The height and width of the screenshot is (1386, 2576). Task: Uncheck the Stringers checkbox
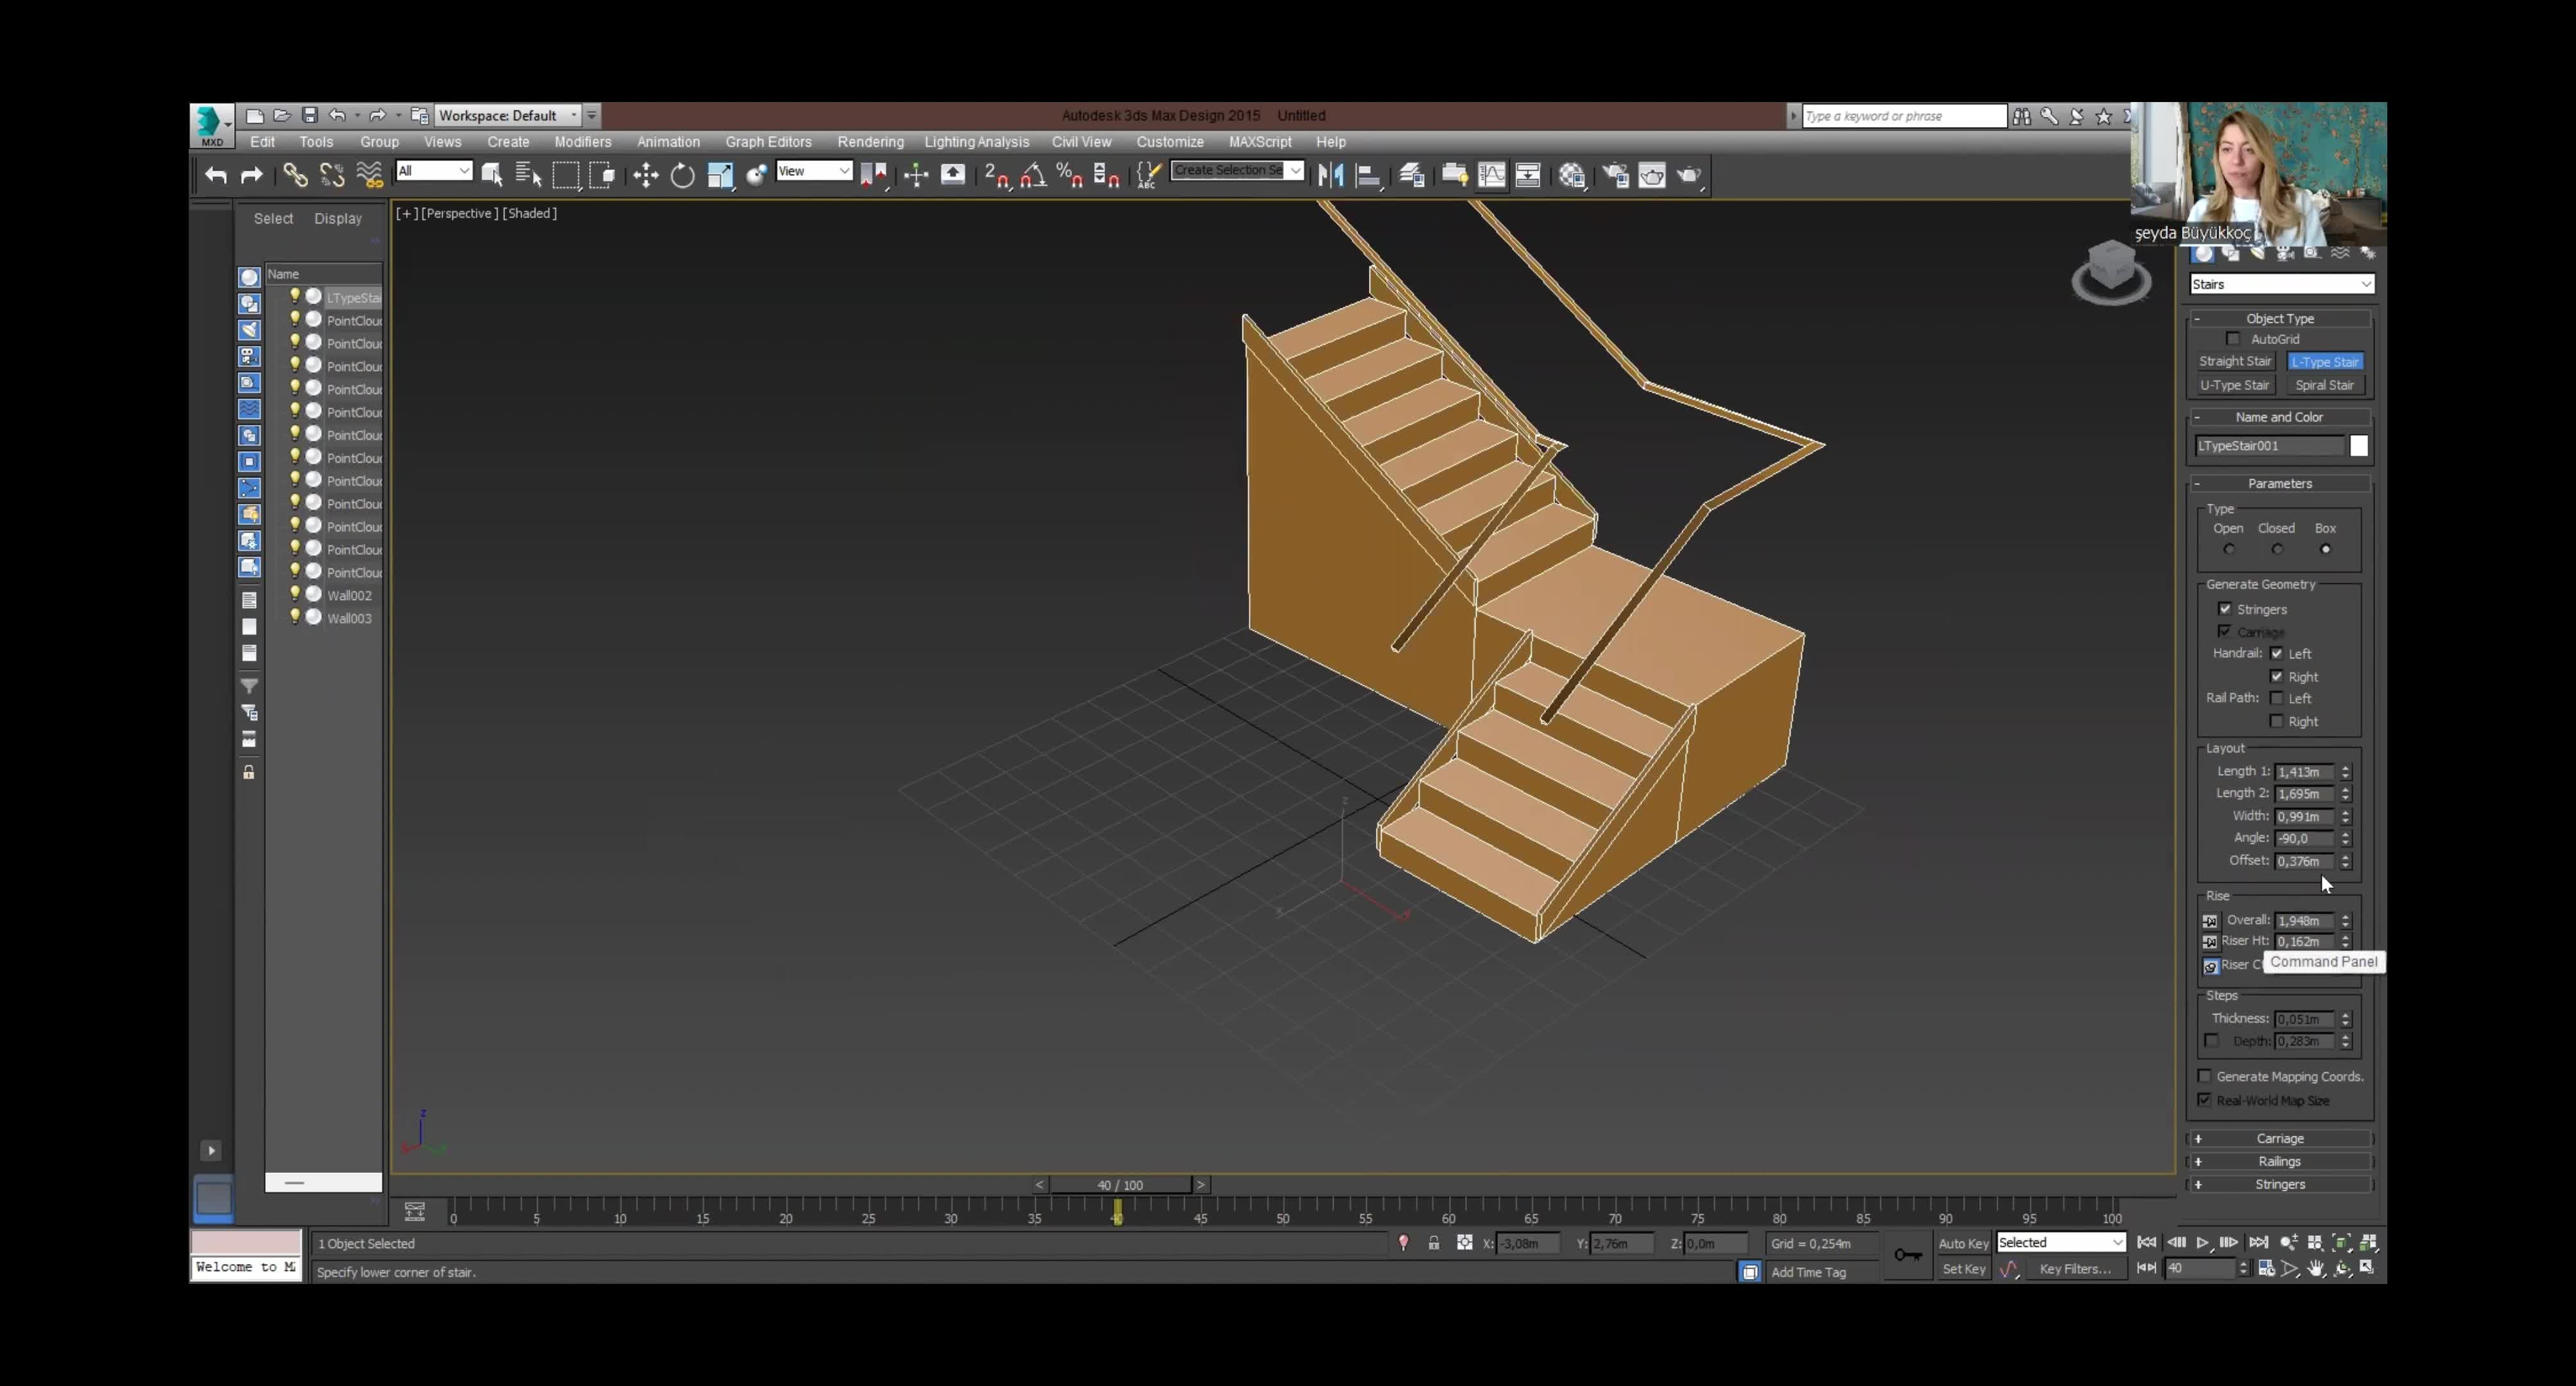point(2225,608)
